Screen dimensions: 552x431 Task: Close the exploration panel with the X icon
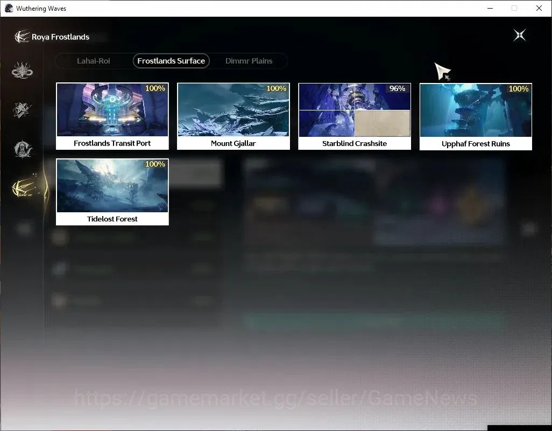pos(520,35)
